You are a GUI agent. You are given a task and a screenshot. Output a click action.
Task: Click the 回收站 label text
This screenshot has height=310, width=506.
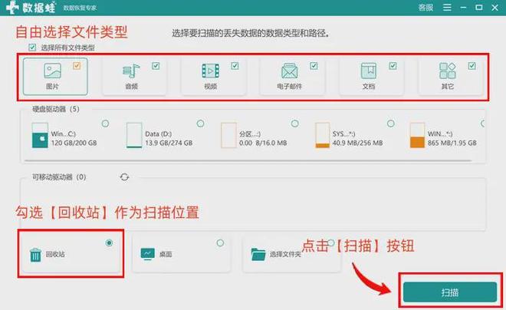tap(55, 254)
